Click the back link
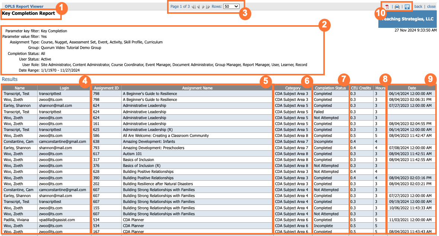439x236 pixels. 418,6
